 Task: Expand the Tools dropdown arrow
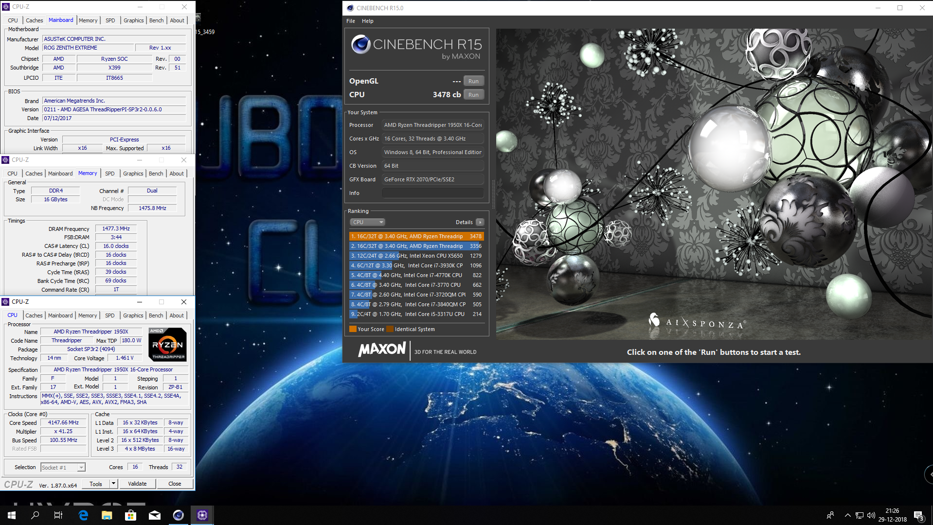pyautogui.click(x=113, y=484)
